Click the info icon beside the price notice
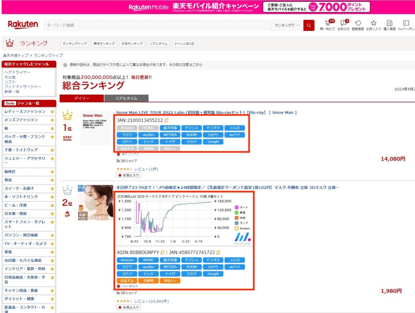The image size is (415, 313). 65,65
